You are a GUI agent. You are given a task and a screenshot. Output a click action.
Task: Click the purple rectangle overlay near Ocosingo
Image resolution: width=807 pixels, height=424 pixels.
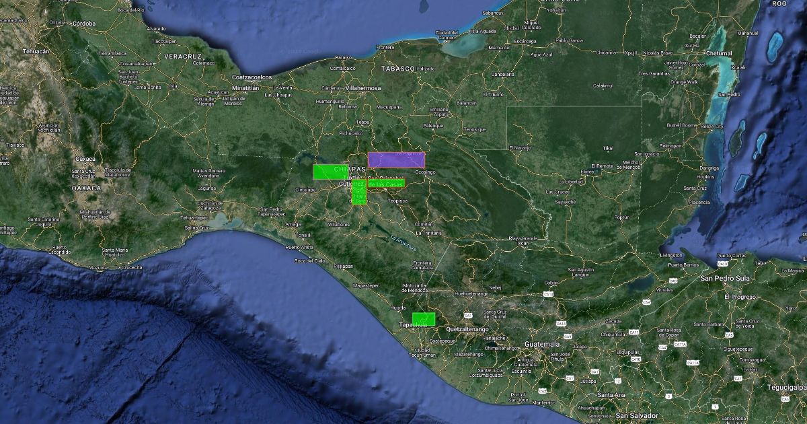pos(396,160)
